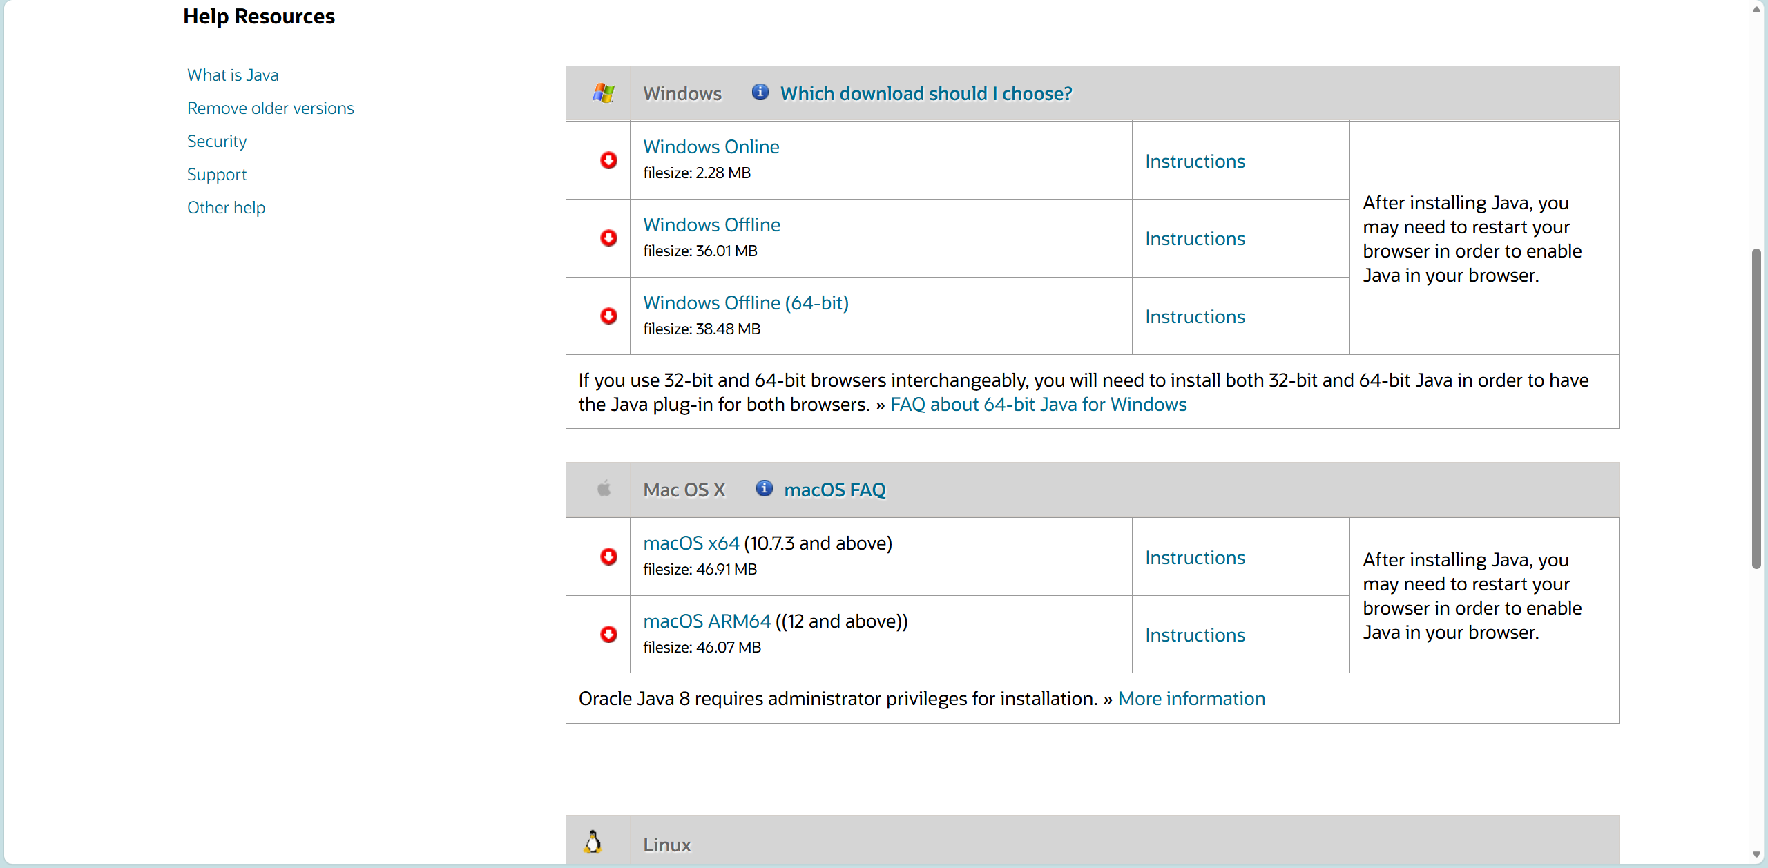Click the Help Resources heading
This screenshot has height=868, width=1768.
259,17
